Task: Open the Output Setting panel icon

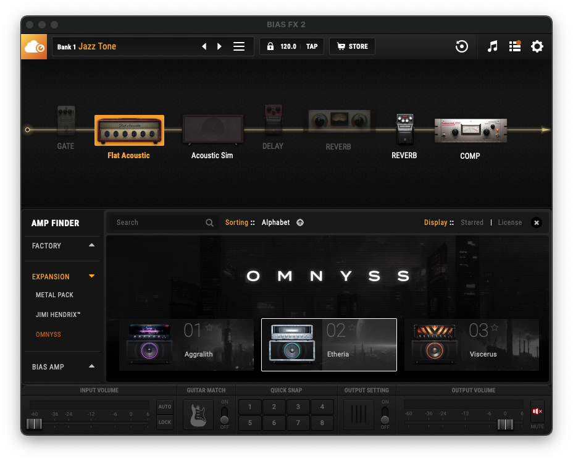Action: pyautogui.click(x=359, y=415)
